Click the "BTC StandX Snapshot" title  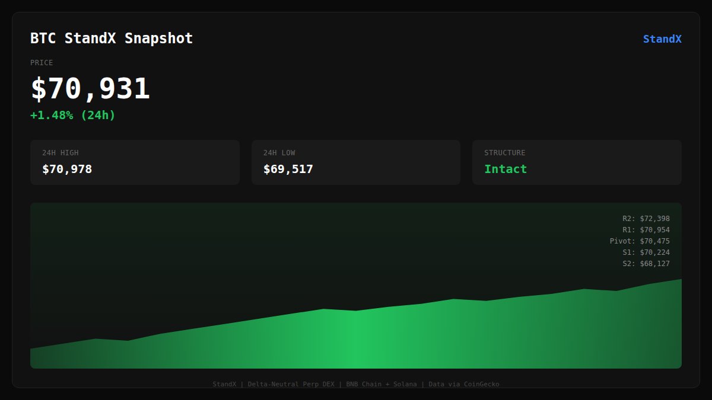pyautogui.click(x=112, y=39)
